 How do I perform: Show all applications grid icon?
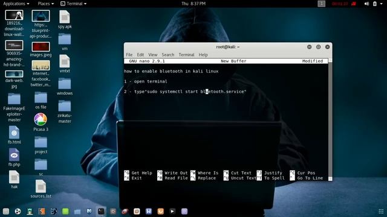[381, 212]
